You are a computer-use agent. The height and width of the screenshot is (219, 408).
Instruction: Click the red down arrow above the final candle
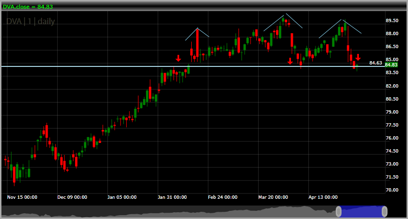pyautogui.click(x=358, y=57)
